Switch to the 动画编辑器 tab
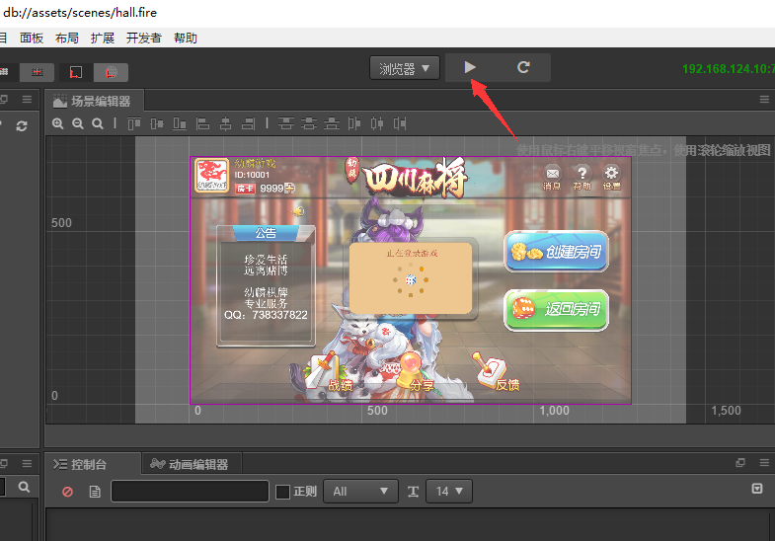This screenshot has width=775, height=541. pyautogui.click(x=190, y=464)
